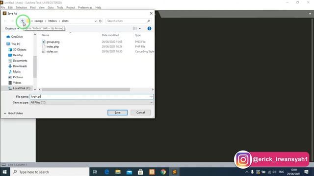314x176 pixels.
Task: Expand address bar path history dropdown
Action: click(x=96, y=21)
